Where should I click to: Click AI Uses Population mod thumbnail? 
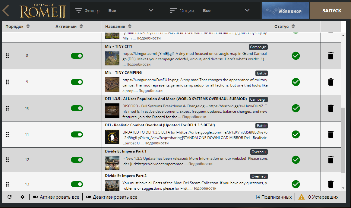pos(112,111)
